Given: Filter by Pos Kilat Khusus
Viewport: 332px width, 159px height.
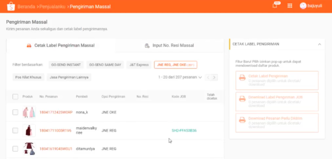Looking at the screenshot, I should coord(28,77).
